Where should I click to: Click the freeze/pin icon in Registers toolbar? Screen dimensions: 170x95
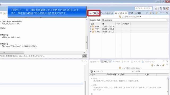tap(150, 13)
